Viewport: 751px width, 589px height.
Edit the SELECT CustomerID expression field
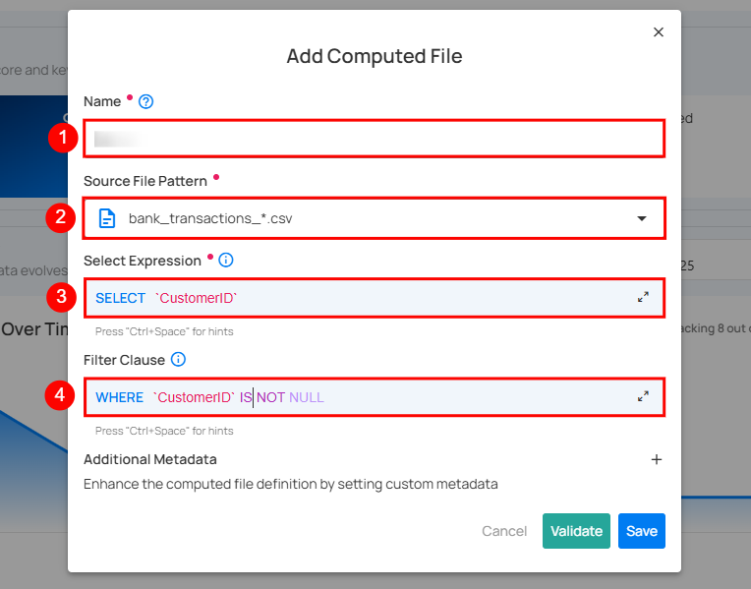tap(375, 298)
